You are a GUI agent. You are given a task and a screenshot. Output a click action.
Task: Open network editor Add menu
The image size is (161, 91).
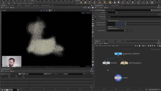tap(97, 46)
